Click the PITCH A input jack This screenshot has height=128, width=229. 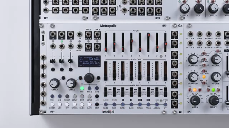(190, 34)
